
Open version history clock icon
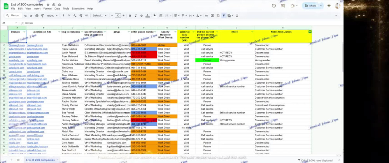click(x=274, y=6)
